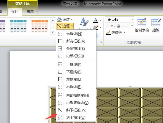Select 下框线(B) bottom border

click(x=76, y=72)
